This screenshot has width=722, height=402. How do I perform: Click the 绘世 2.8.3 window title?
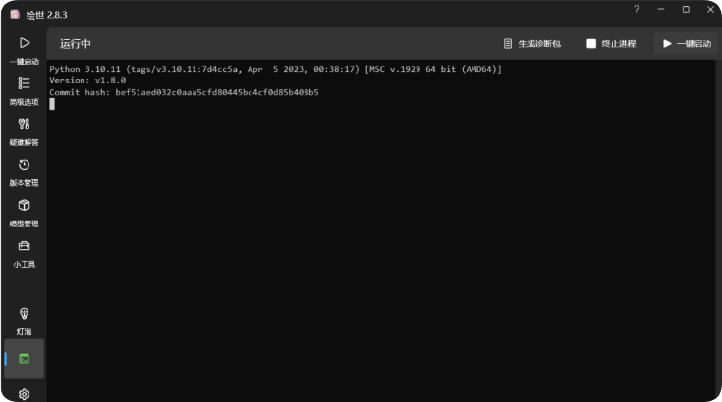pyautogui.click(x=46, y=15)
